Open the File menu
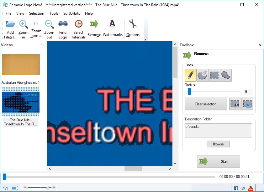Viewport: 264px width, 192px height. coord(8,13)
